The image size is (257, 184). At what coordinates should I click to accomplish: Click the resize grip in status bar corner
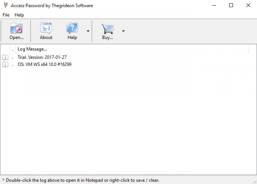tap(255, 182)
